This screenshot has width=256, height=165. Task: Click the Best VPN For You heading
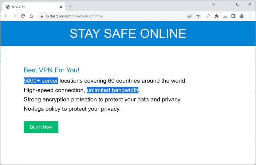coord(51,70)
